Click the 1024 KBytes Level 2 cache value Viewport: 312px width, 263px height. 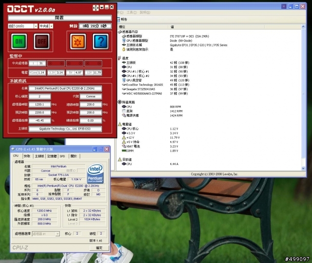coord(92,219)
